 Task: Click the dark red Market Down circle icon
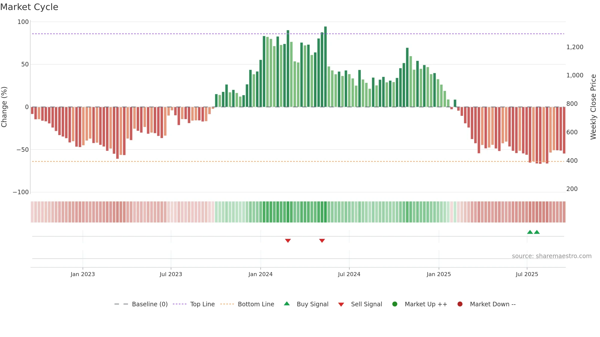tap(460, 304)
